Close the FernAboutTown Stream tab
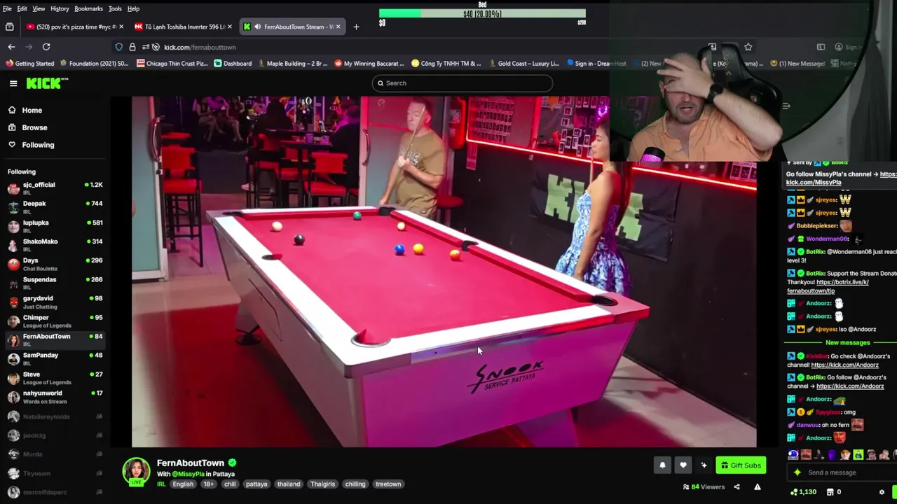The width and height of the screenshot is (897, 504). (338, 27)
